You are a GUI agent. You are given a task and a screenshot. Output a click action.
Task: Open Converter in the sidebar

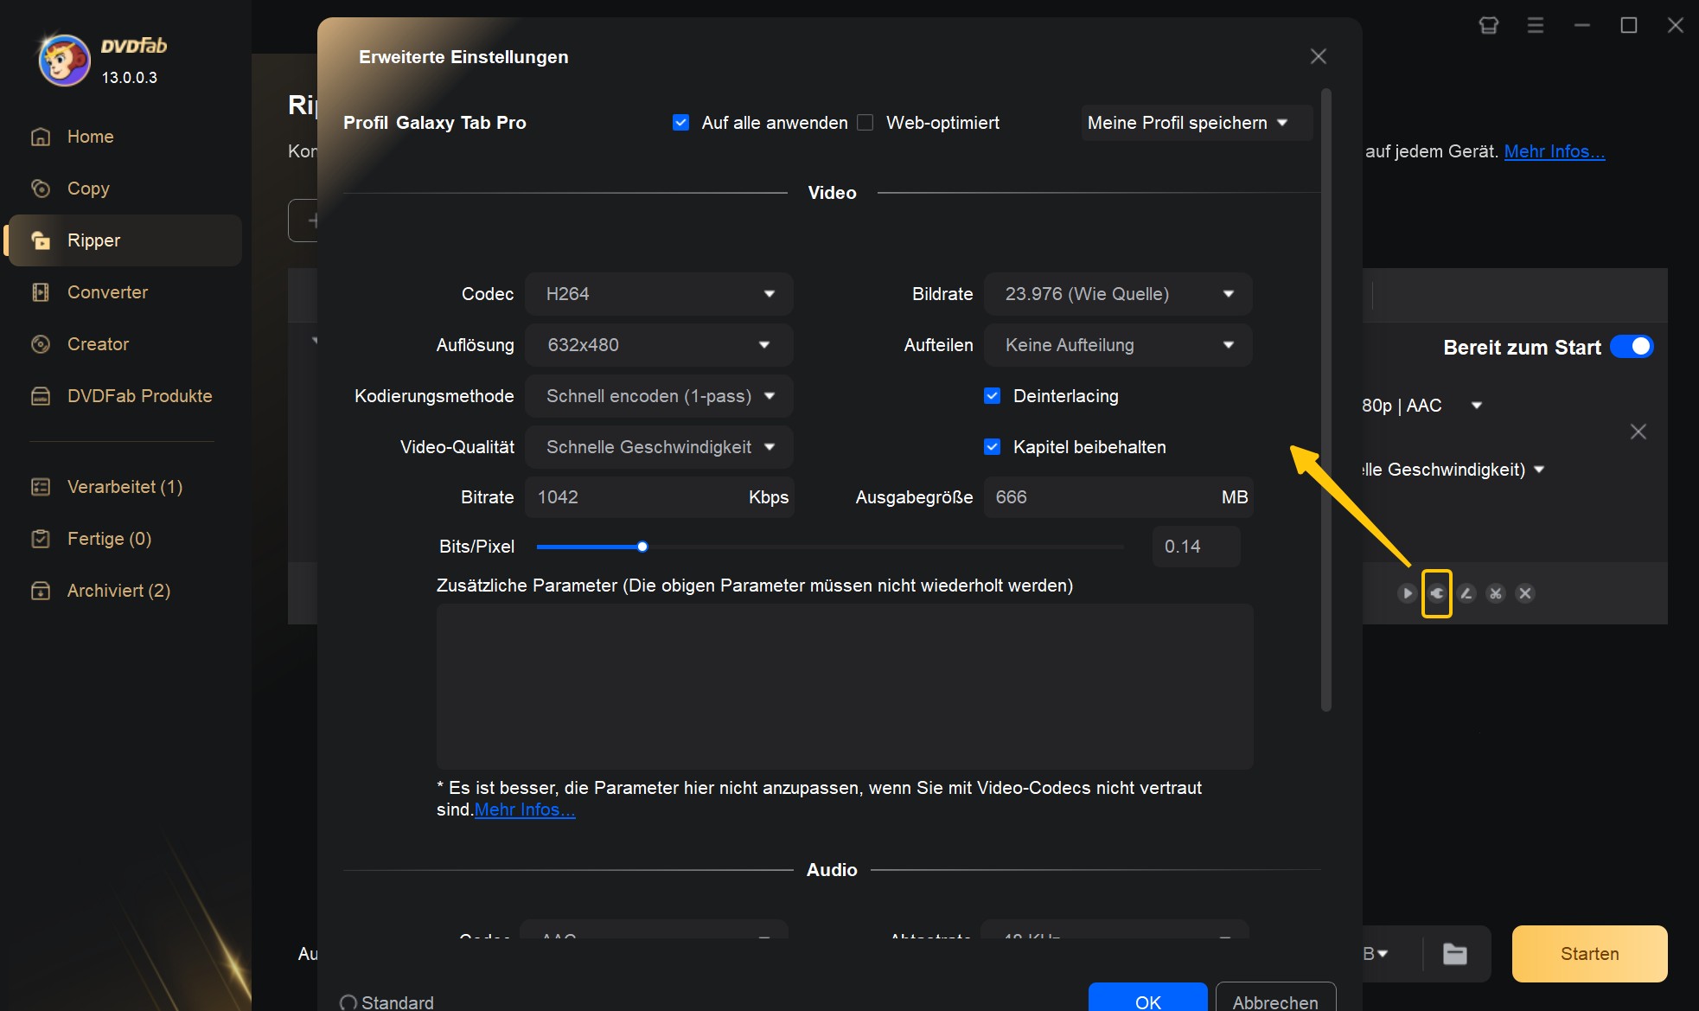coord(107,292)
